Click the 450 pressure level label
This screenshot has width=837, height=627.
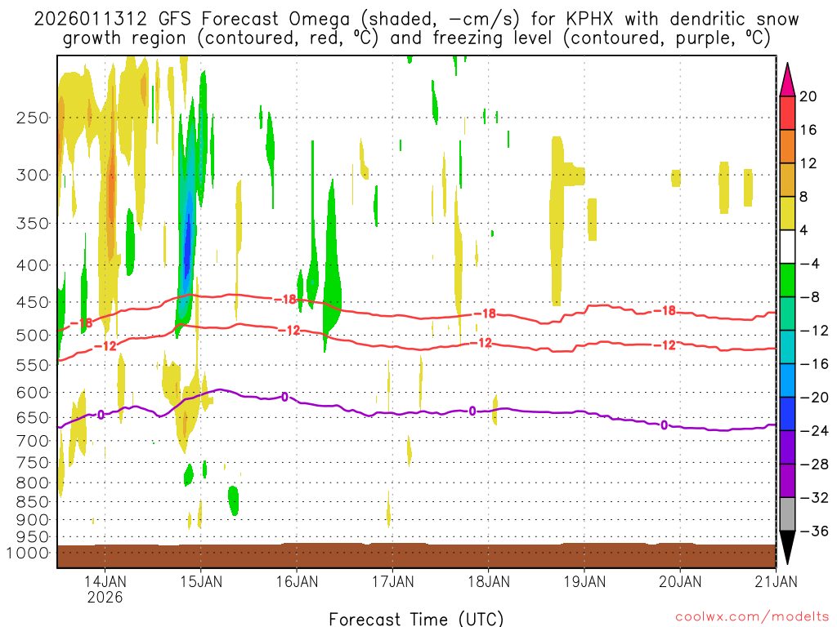coord(33,302)
